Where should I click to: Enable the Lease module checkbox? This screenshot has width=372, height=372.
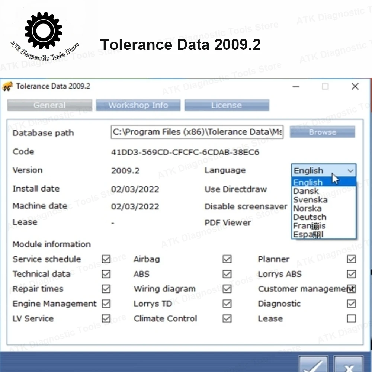(352, 318)
